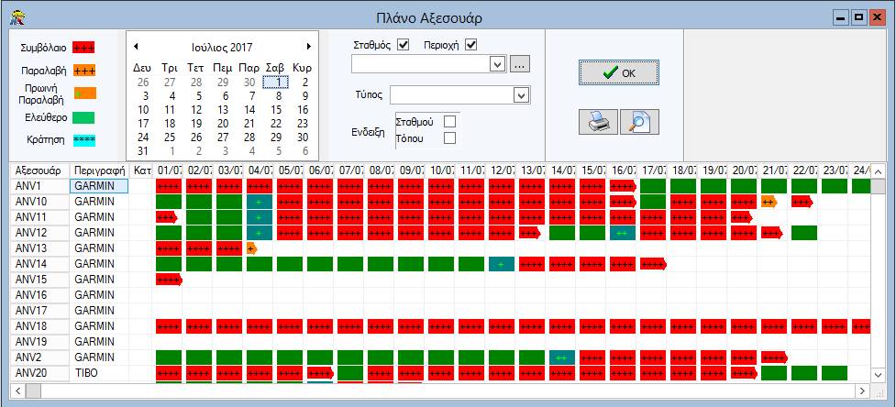Click the Ιούλιος 2017 calendar header

coord(222,48)
